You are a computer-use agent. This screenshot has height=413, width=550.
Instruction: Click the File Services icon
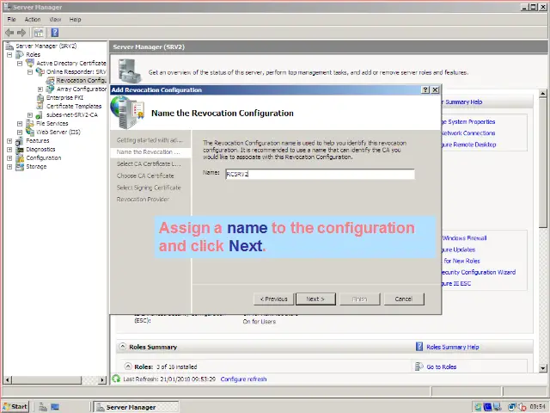click(30, 123)
